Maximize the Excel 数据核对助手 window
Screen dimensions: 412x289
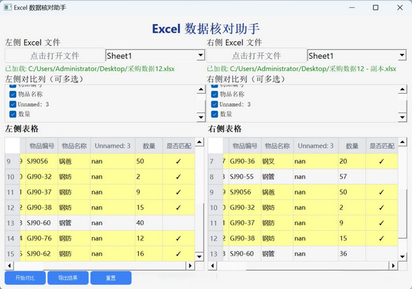pyautogui.click(x=376, y=8)
